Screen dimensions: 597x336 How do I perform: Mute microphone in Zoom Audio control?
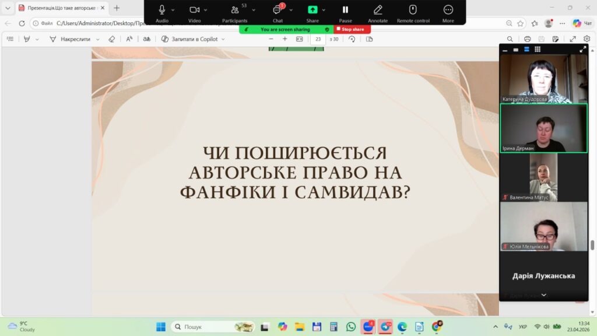coord(162,10)
